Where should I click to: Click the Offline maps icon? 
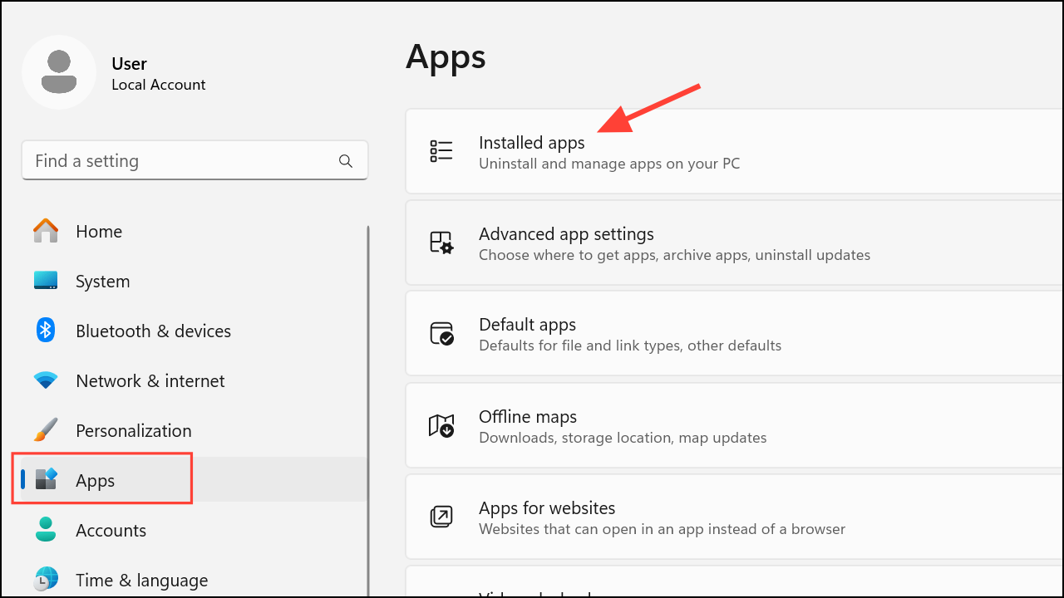(x=441, y=426)
